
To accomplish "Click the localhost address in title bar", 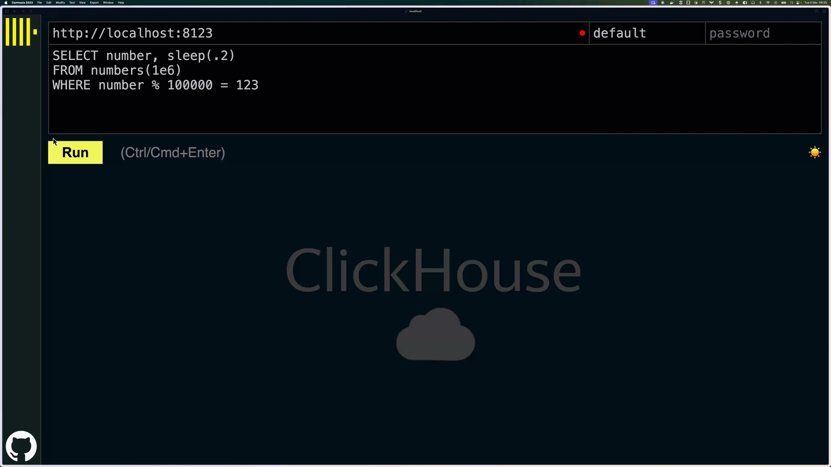I will click(x=415, y=11).
